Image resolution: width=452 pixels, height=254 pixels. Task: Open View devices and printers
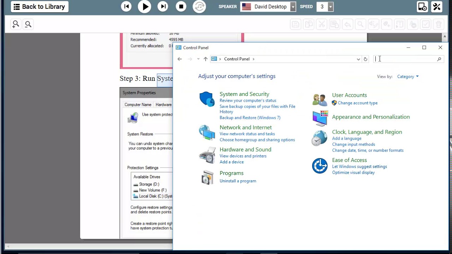243,156
